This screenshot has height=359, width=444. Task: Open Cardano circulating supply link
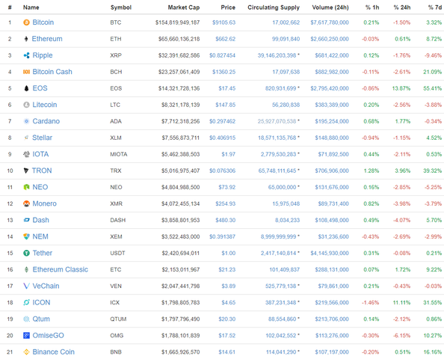(x=277, y=121)
